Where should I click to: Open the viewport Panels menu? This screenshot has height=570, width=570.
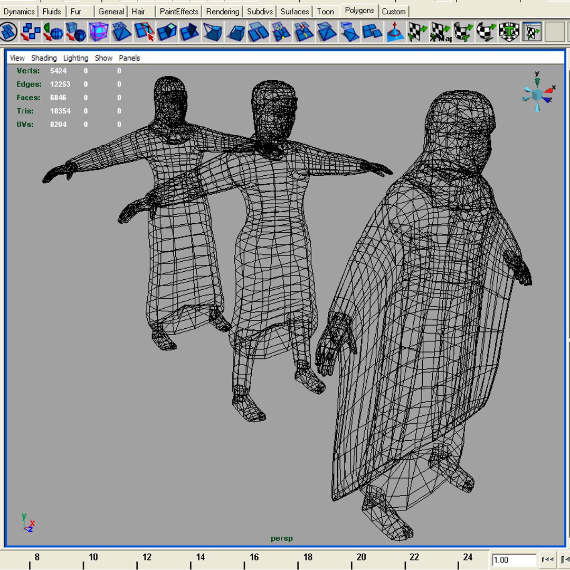(129, 58)
